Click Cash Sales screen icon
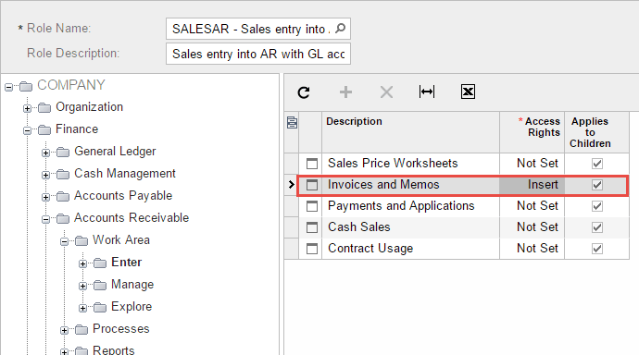Screen dimensions: 639x355 pos(312,227)
